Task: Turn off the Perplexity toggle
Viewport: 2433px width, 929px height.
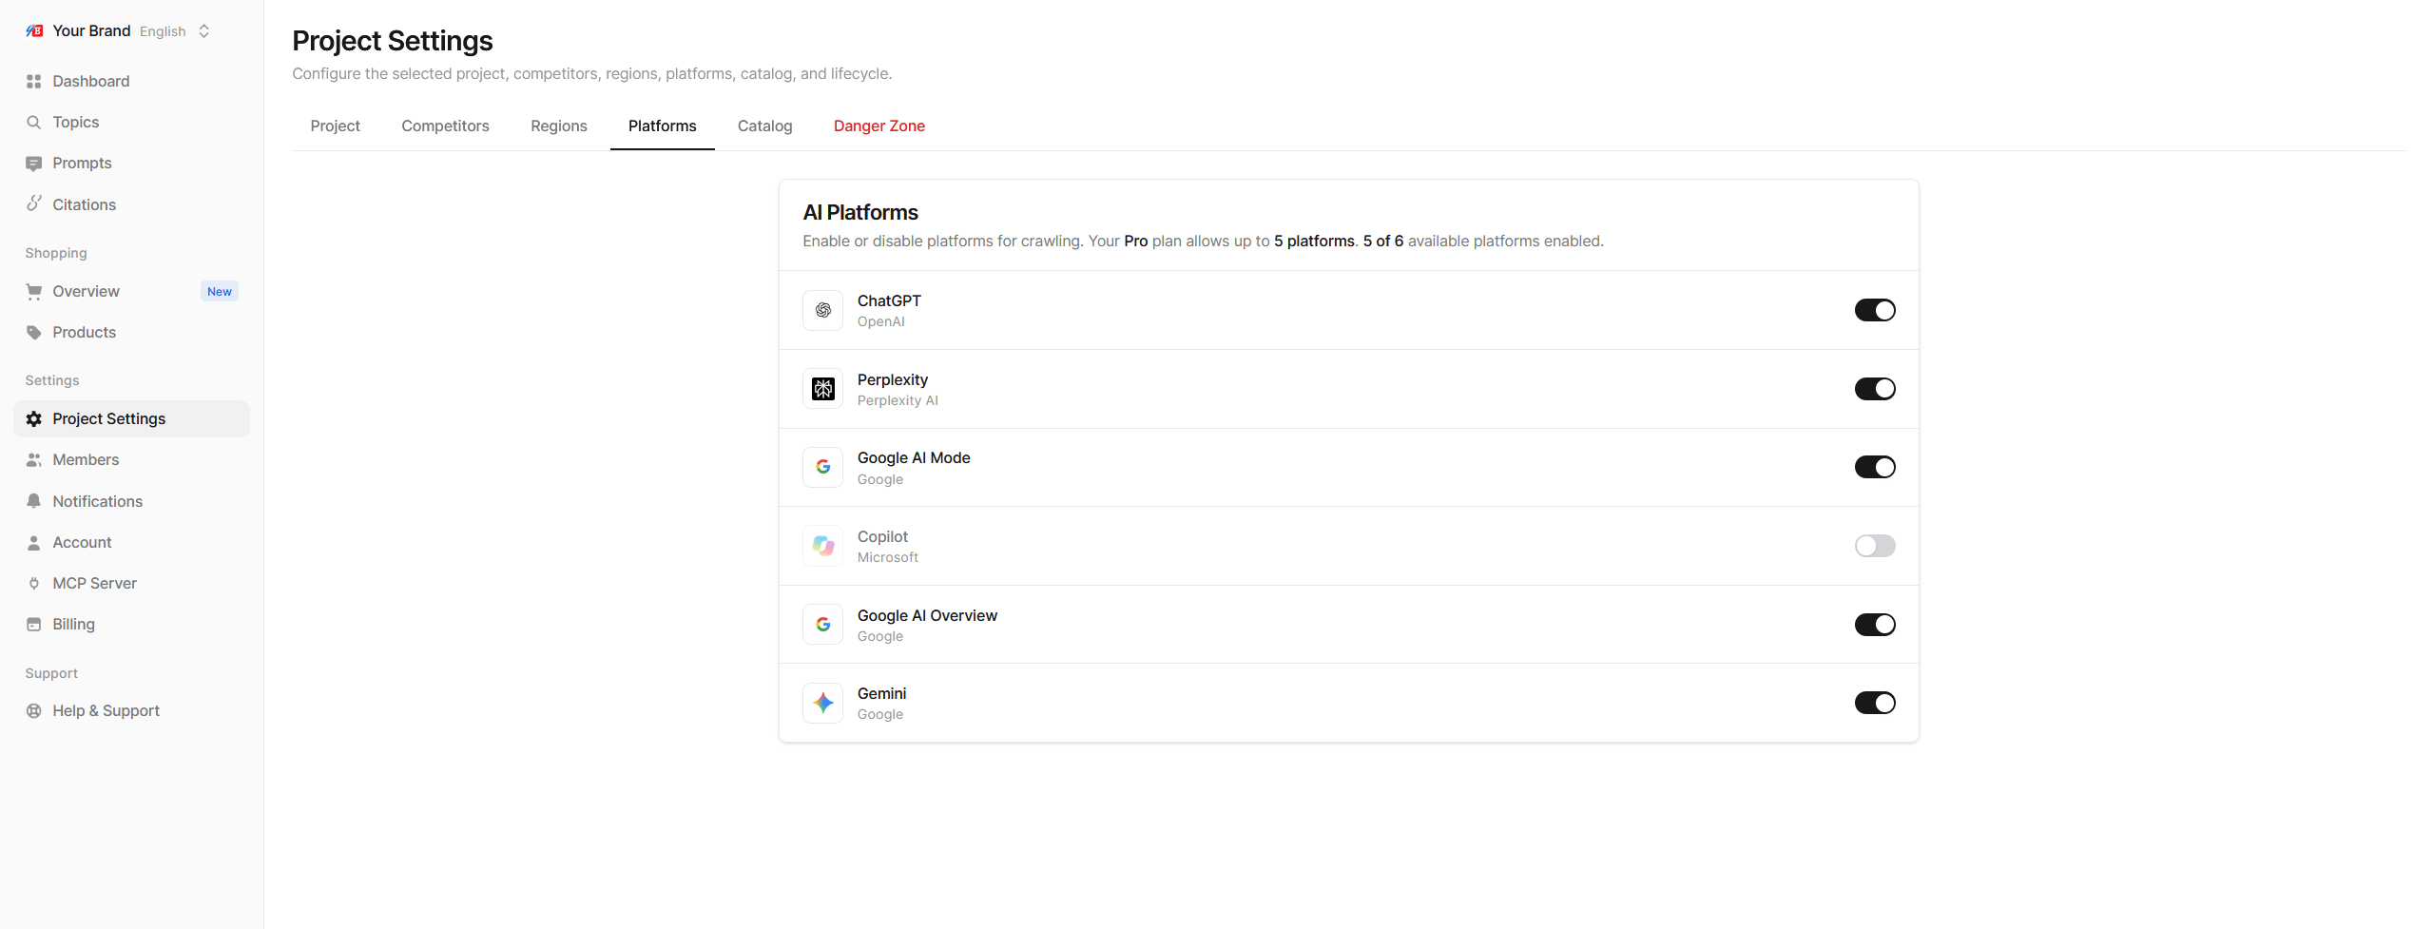Action: [1875, 389]
